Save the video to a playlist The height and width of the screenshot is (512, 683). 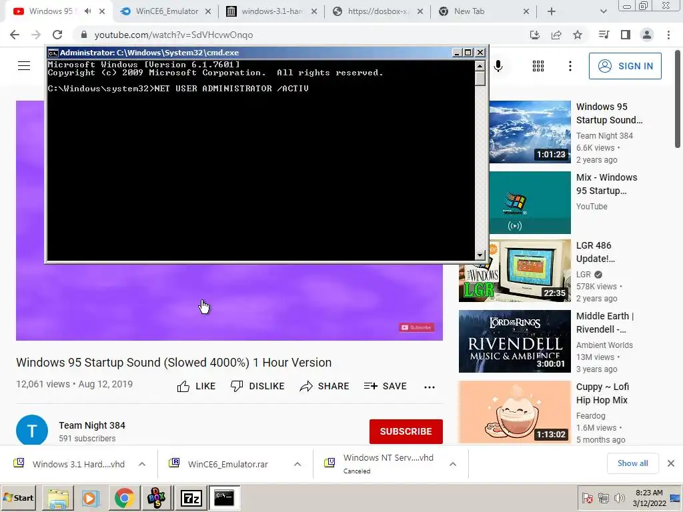386,386
